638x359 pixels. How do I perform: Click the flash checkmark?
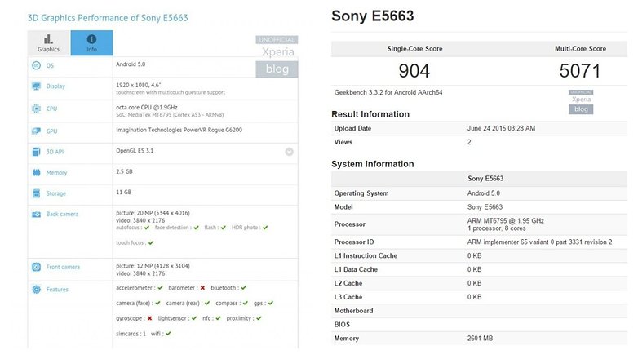(x=223, y=228)
